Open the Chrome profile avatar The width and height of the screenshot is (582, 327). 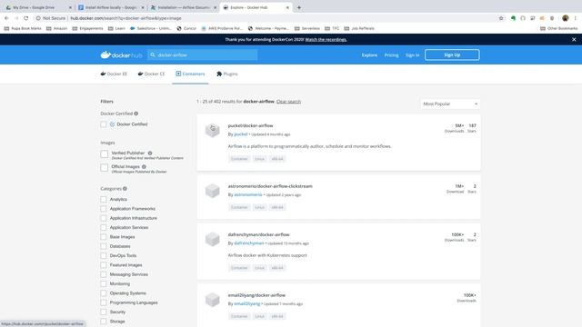[x=566, y=18]
